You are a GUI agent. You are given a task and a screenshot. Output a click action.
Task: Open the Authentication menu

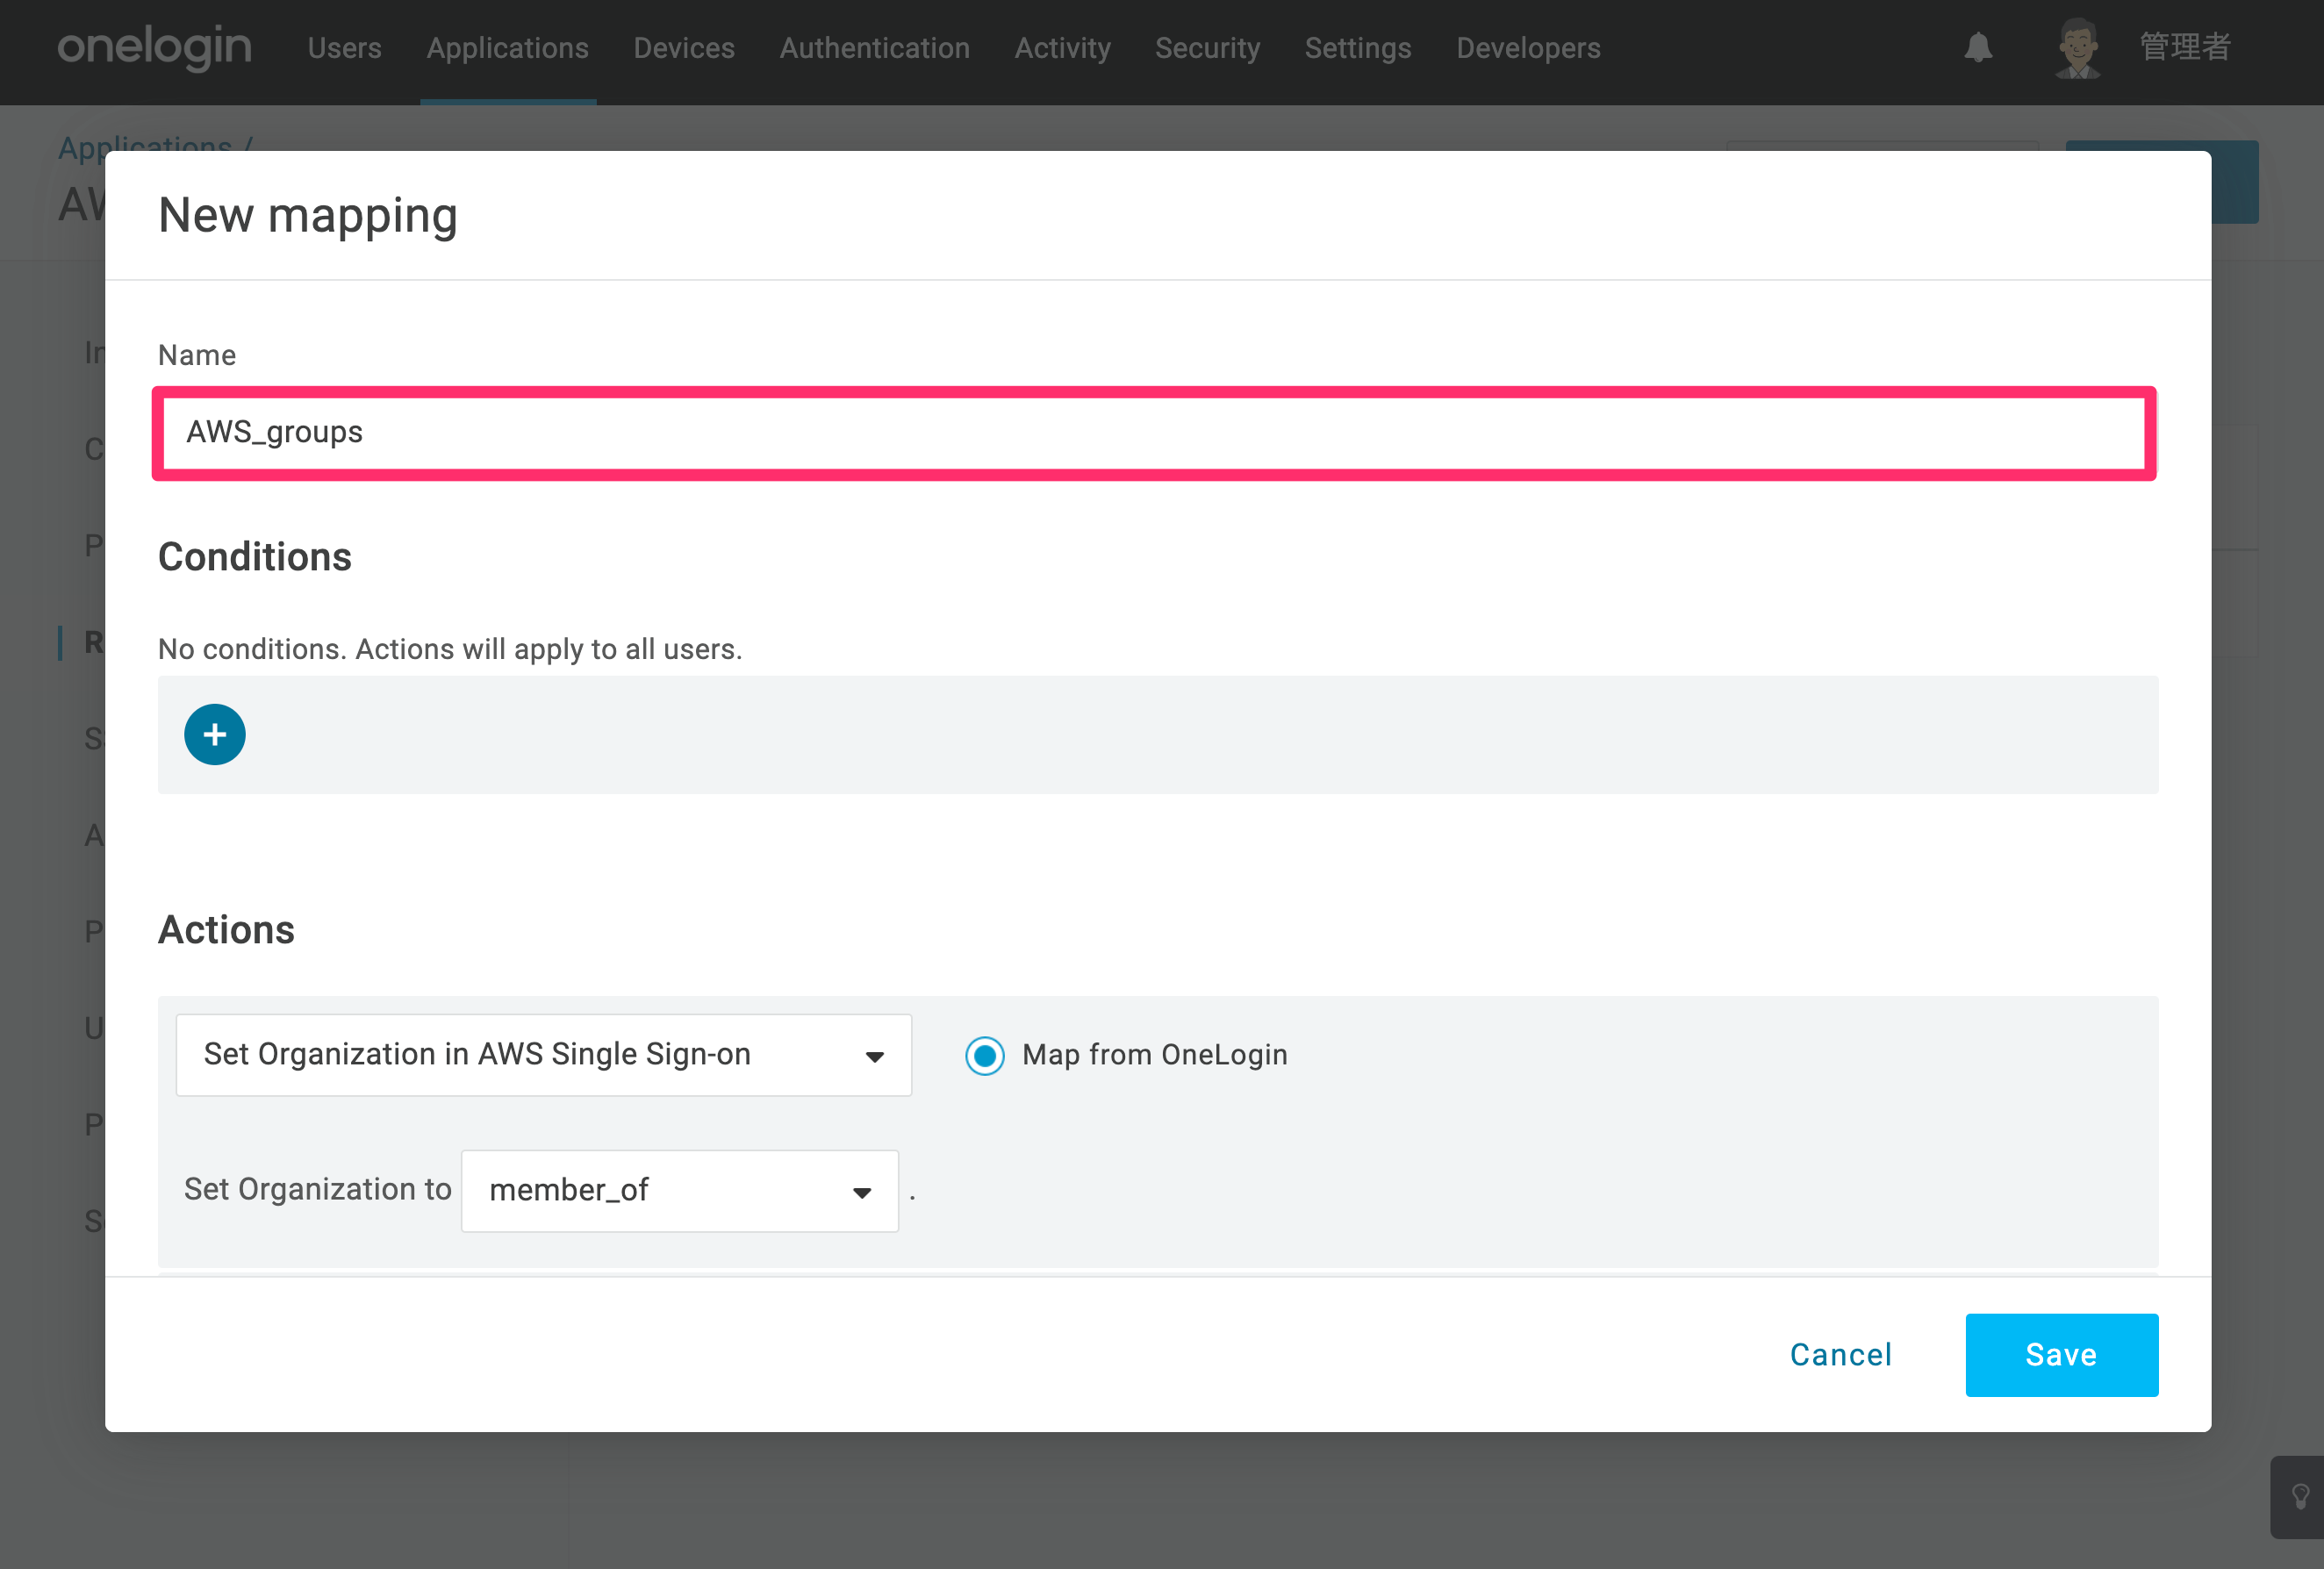coord(875,48)
